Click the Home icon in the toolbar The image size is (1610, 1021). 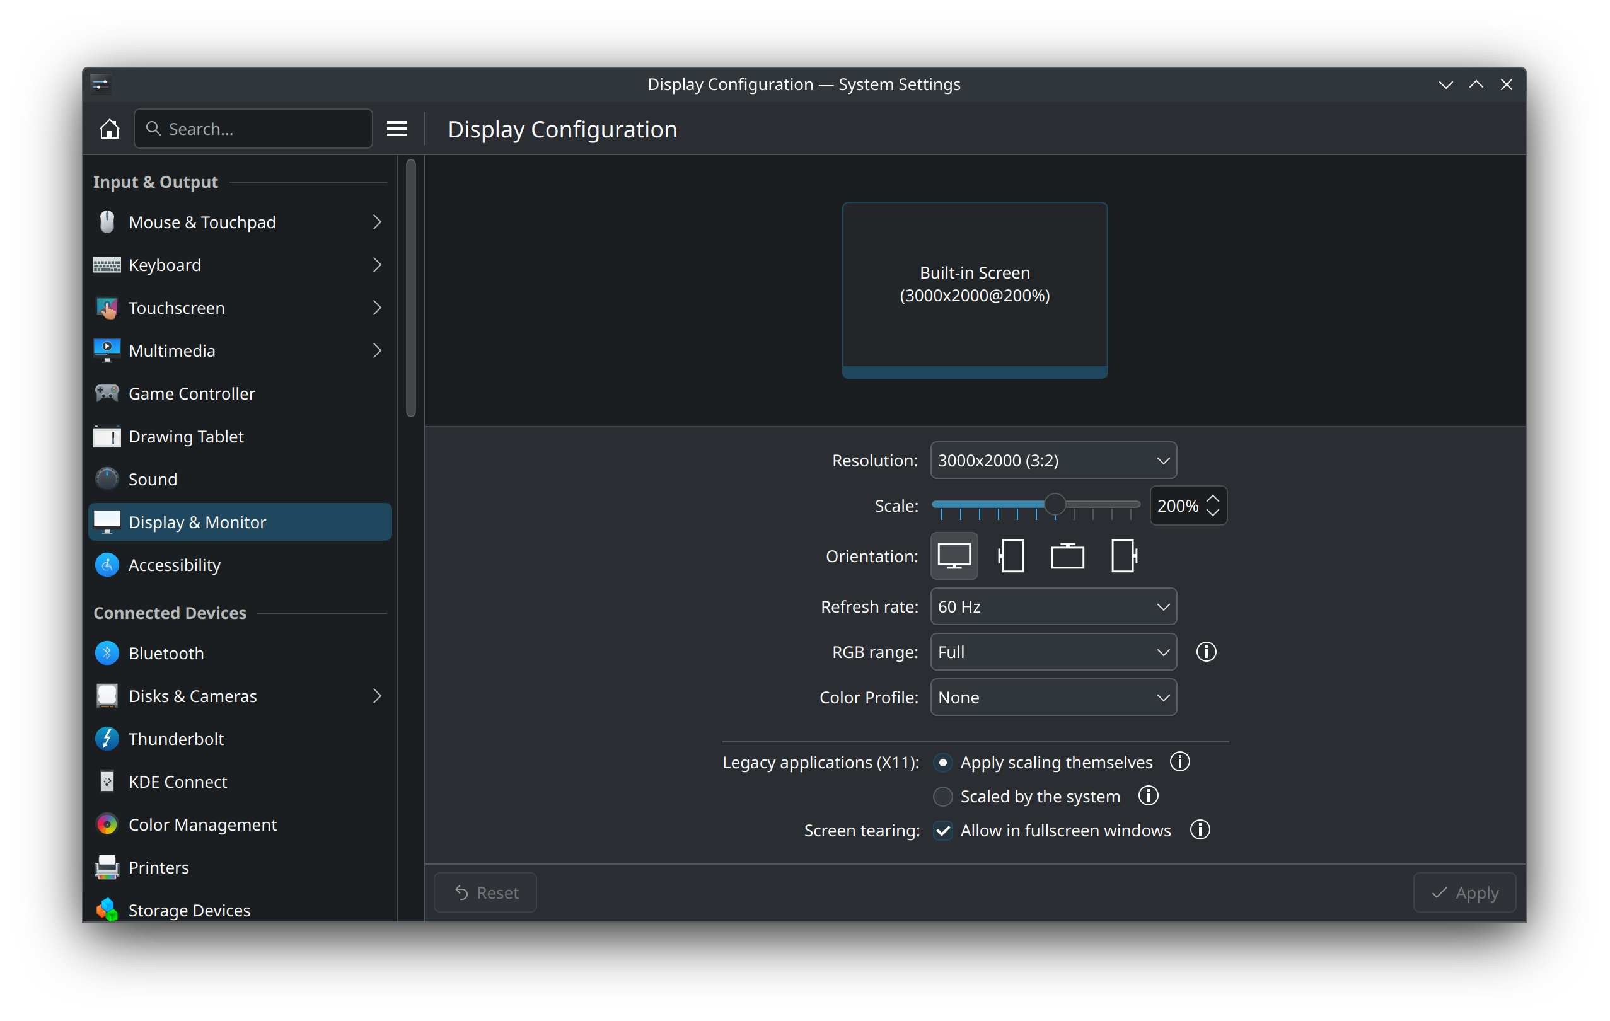click(x=110, y=129)
